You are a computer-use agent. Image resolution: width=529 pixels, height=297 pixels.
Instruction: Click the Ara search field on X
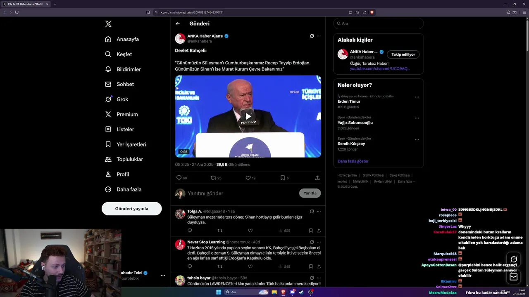(x=379, y=24)
